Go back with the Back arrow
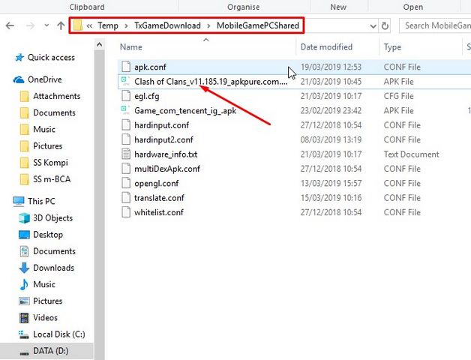This screenshot has width=471, height=360. pos(10,25)
